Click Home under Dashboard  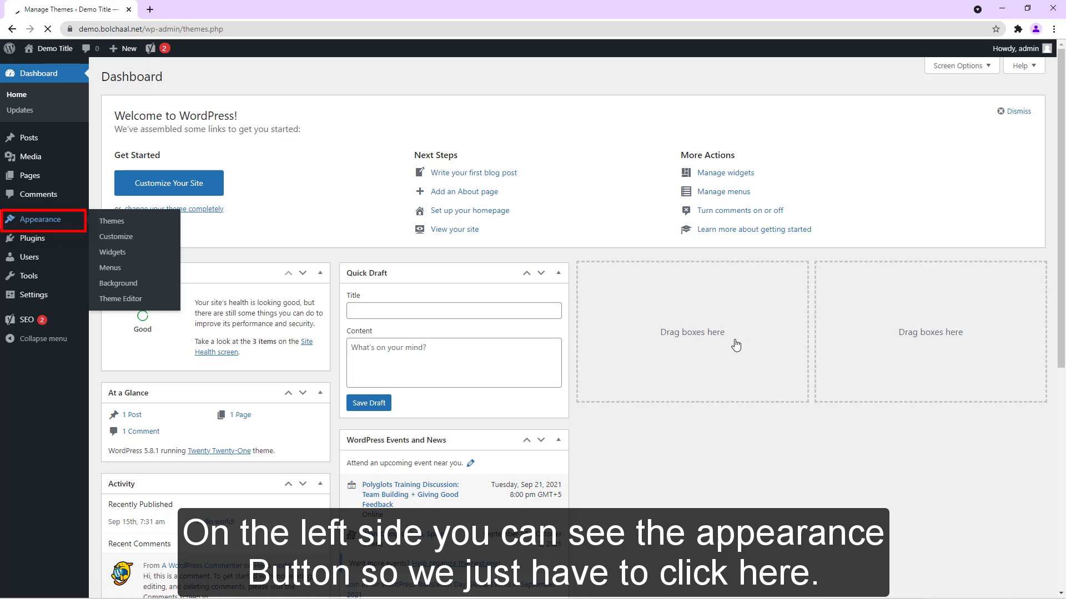[x=17, y=94]
